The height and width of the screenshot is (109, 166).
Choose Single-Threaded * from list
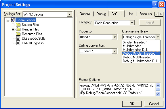pos(141,42)
